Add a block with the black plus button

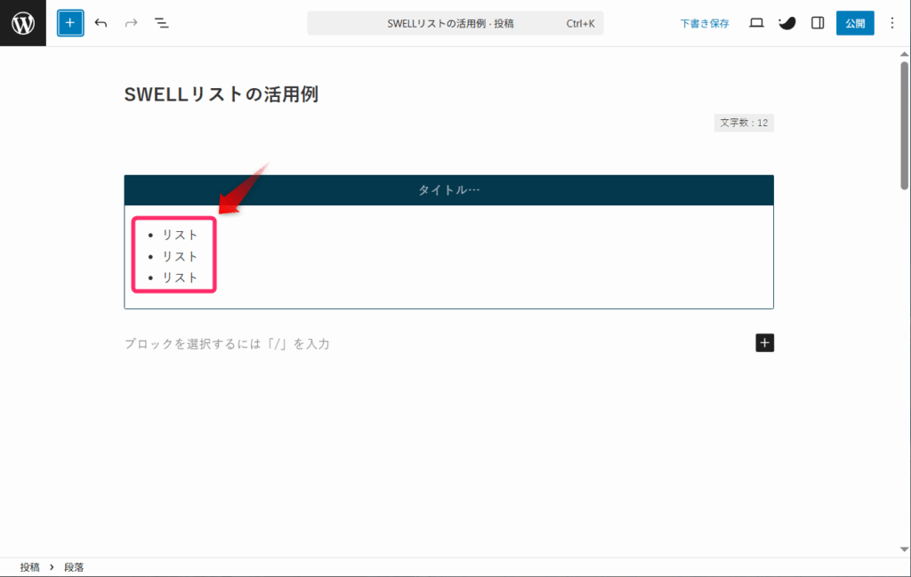764,343
